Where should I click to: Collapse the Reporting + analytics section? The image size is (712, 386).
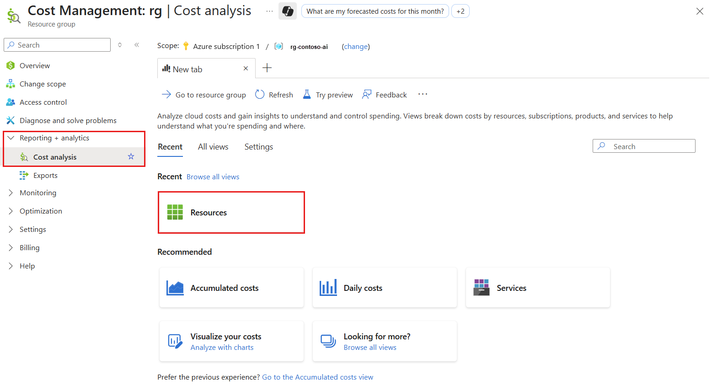coord(11,138)
